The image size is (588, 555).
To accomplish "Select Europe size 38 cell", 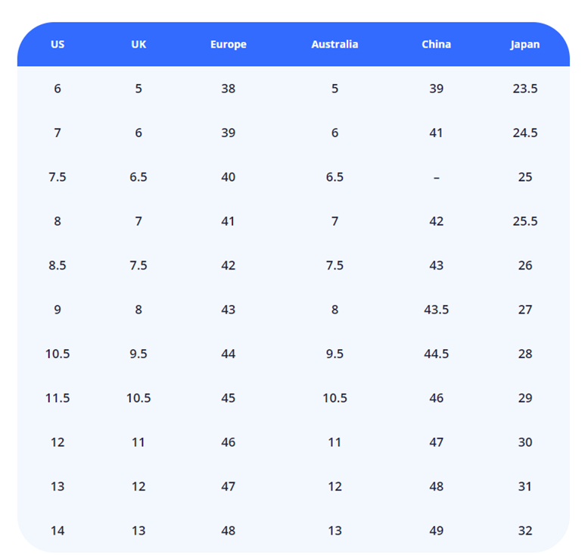I will point(228,89).
